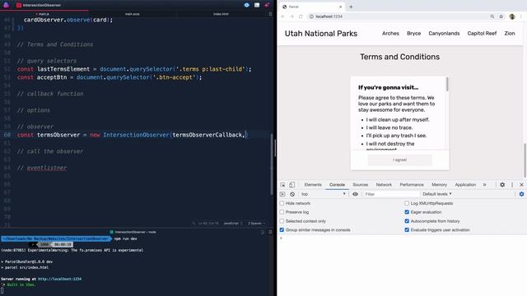Switch to the Application tab in DevTools

(465, 185)
